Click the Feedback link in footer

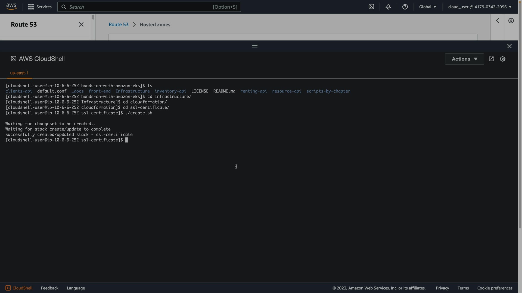(49, 288)
